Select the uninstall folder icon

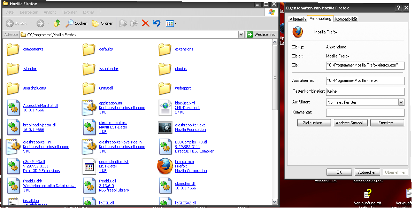[89, 88]
